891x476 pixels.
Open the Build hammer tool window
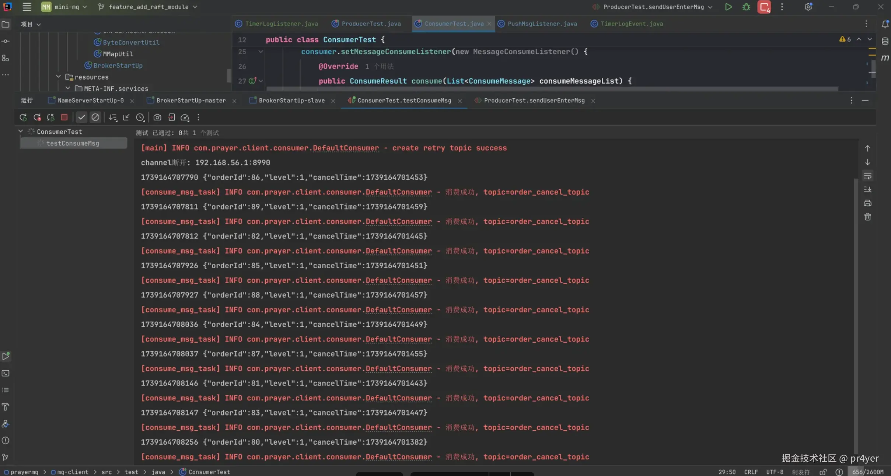tap(6, 407)
